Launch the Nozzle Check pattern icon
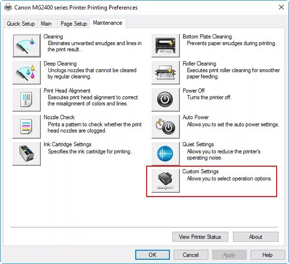Screen dimensions: 289x264 pyautogui.click(x=27, y=127)
